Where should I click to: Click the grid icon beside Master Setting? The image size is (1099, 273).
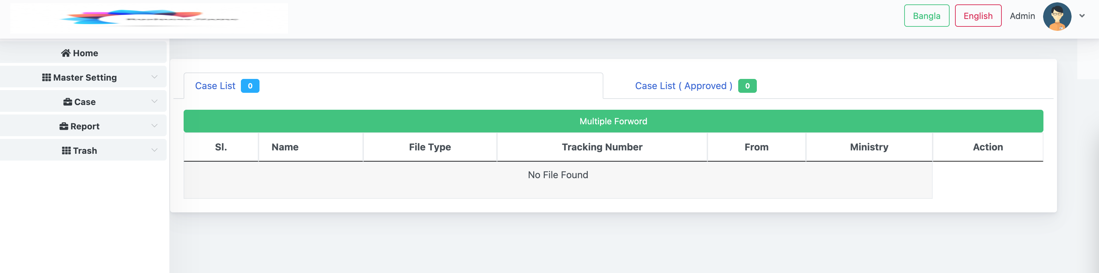point(46,77)
